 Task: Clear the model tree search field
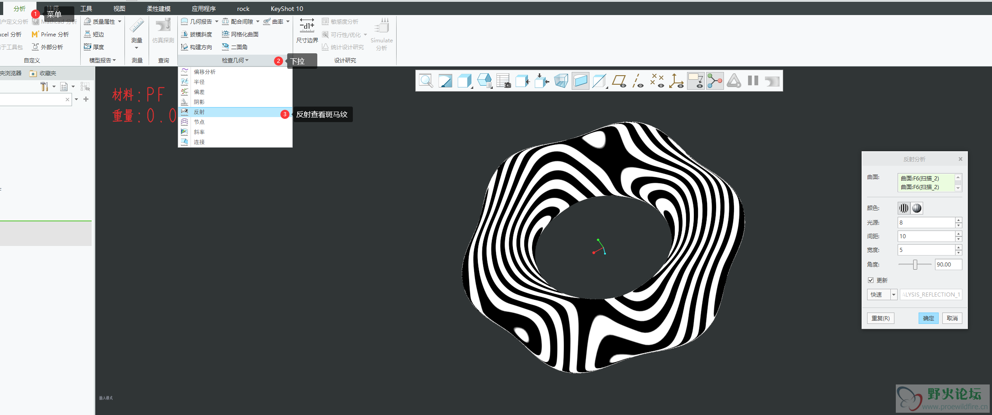[67, 99]
